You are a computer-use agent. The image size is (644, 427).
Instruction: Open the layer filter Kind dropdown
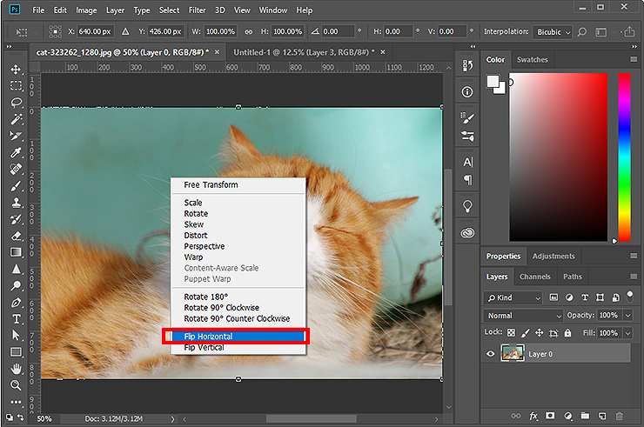click(513, 297)
